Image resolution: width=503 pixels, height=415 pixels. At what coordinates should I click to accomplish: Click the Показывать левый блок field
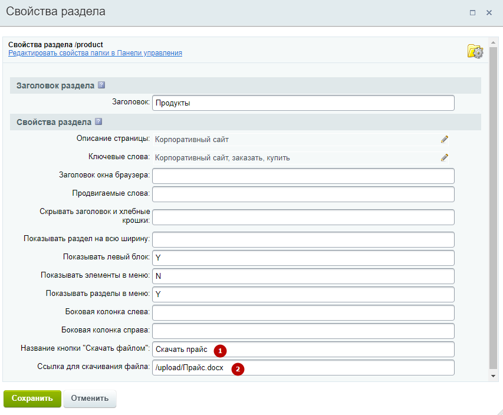pyautogui.click(x=303, y=258)
